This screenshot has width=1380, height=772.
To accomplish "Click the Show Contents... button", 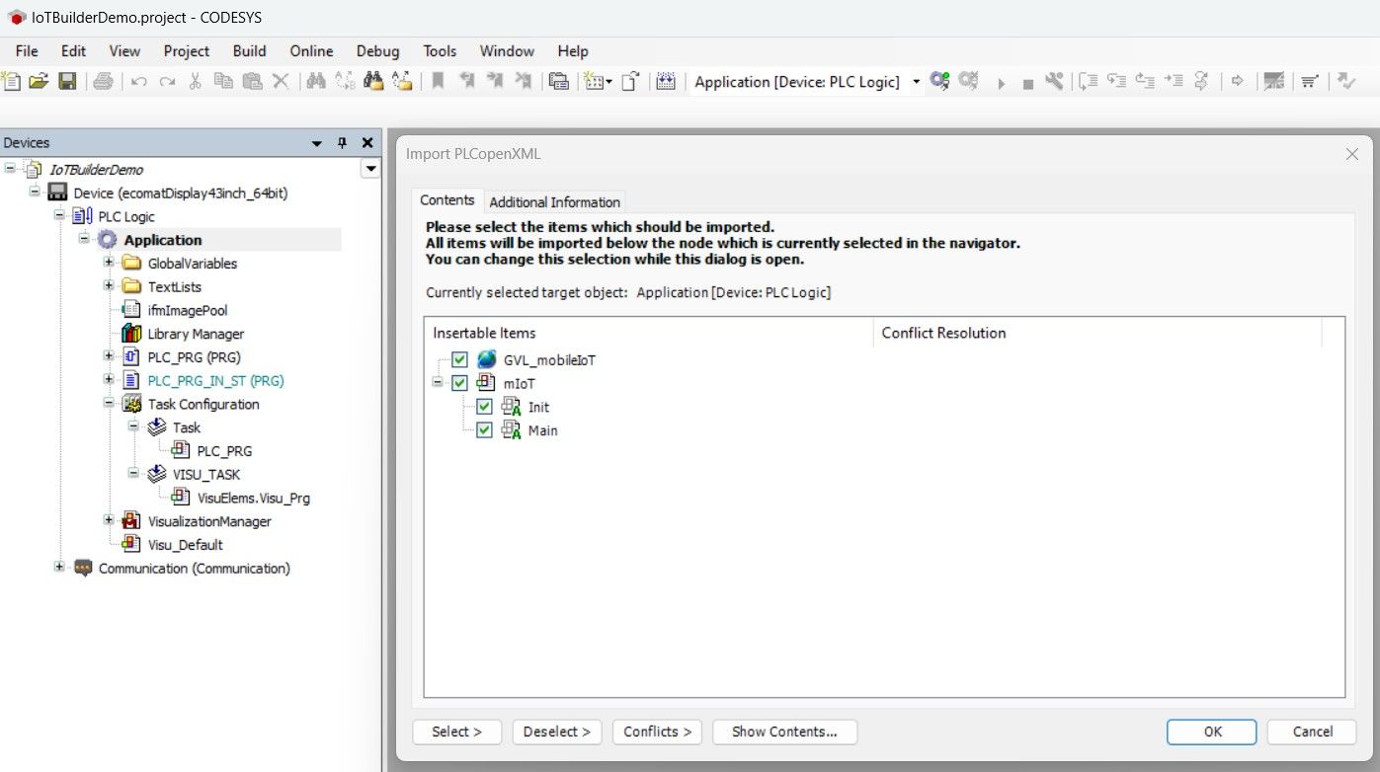I will point(784,732).
